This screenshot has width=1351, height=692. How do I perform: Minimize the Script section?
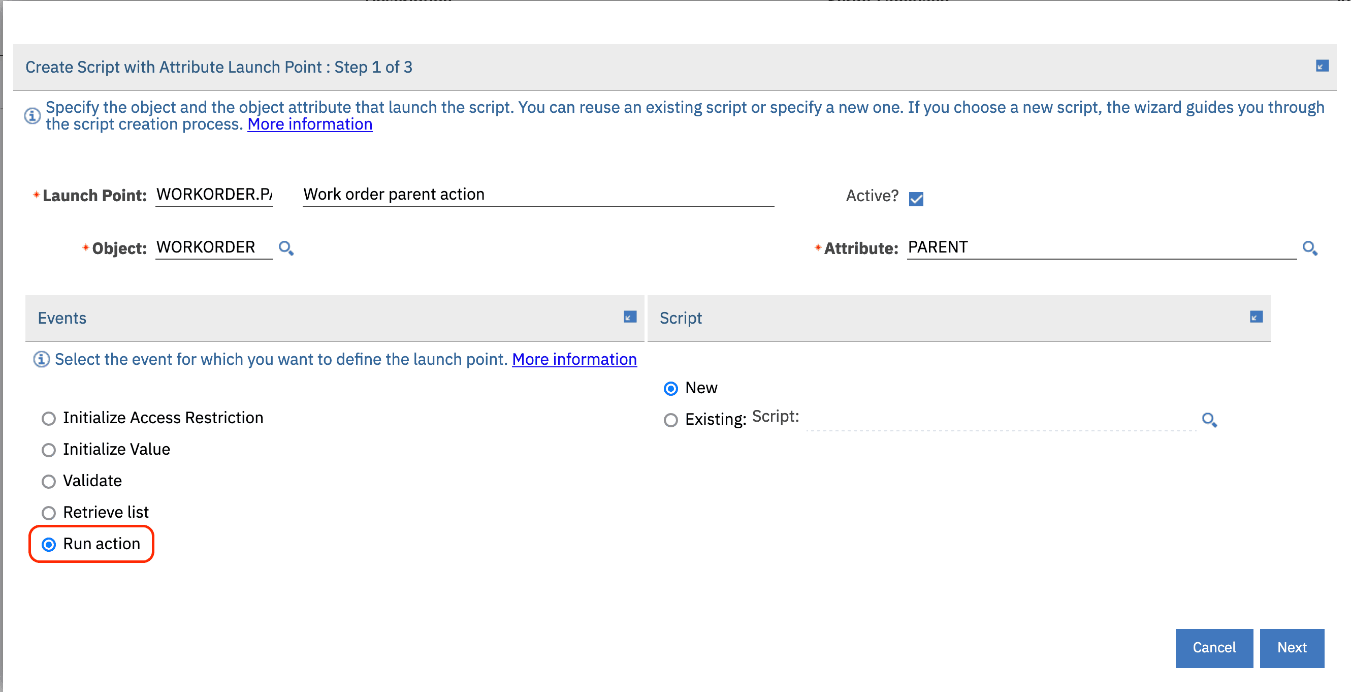(x=1256, y=317)
